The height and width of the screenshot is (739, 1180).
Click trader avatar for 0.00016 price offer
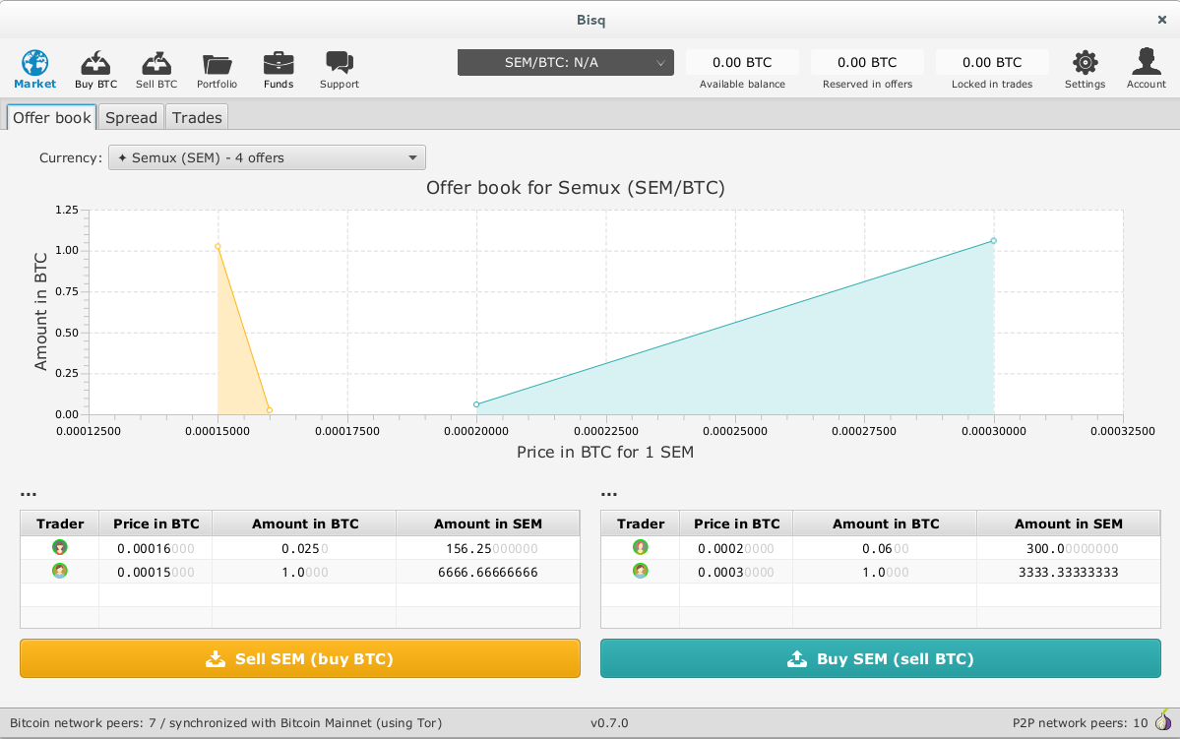pyautogui.click(x=59, y=548)
